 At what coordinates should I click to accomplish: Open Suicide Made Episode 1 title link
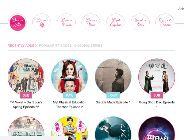click(x=113, y=102)
